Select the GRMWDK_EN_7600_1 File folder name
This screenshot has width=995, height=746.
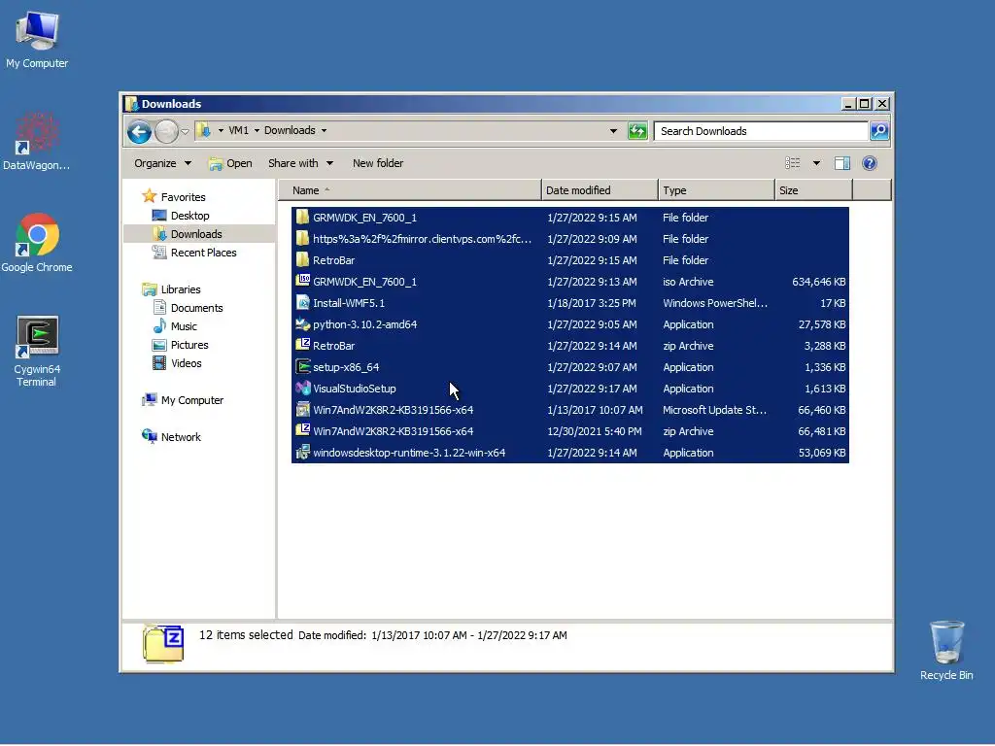click(x=365, y=218)
